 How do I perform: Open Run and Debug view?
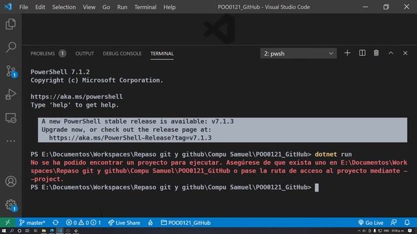click(10, 94)
